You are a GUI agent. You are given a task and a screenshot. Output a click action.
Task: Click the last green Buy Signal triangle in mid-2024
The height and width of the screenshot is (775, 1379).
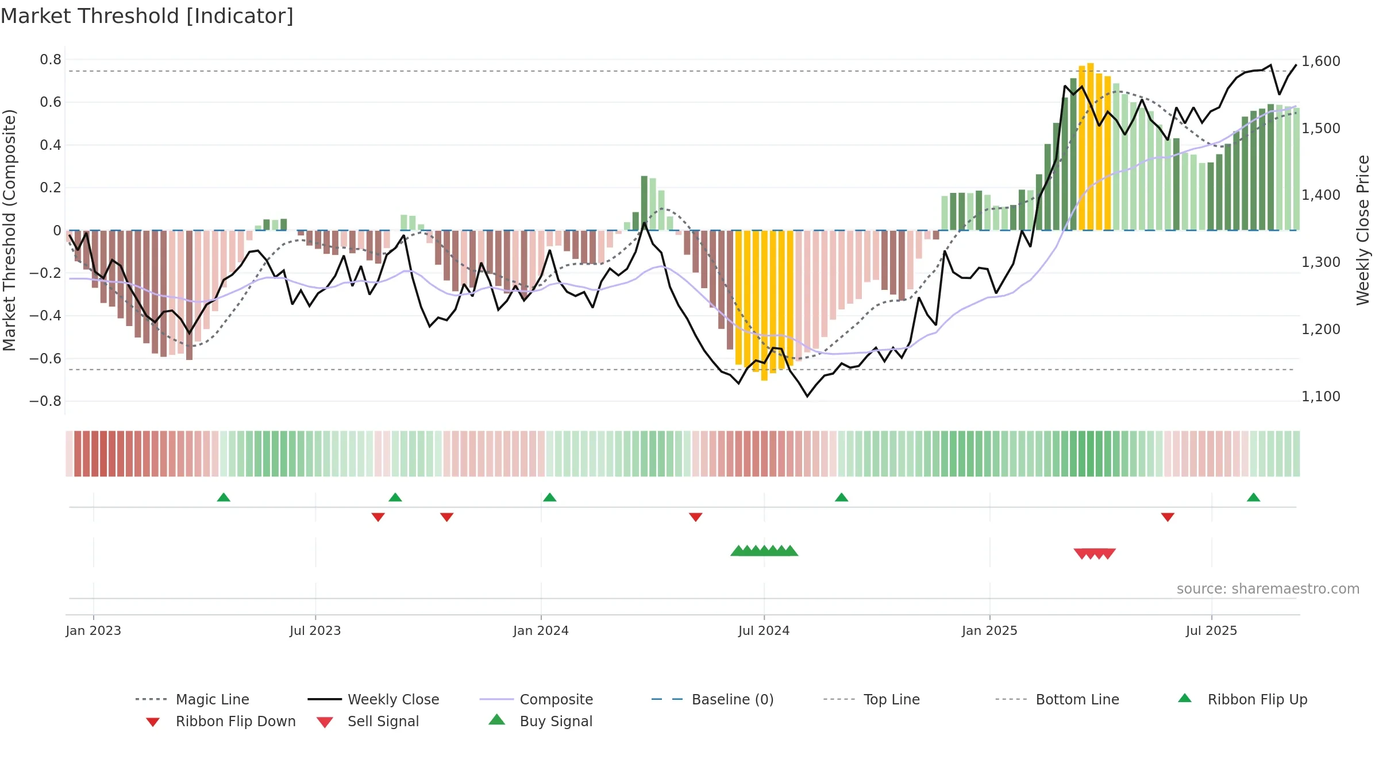(x=791, y=551)
